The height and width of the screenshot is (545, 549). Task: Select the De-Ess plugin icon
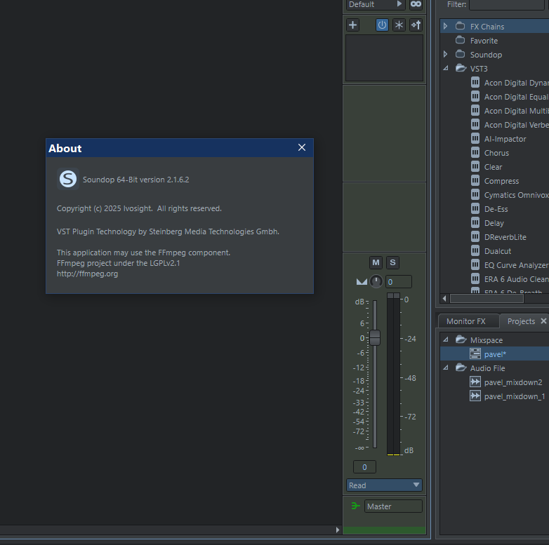(x=475, y=209)
